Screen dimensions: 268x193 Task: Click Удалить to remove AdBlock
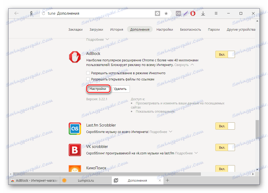pos(120,89)
